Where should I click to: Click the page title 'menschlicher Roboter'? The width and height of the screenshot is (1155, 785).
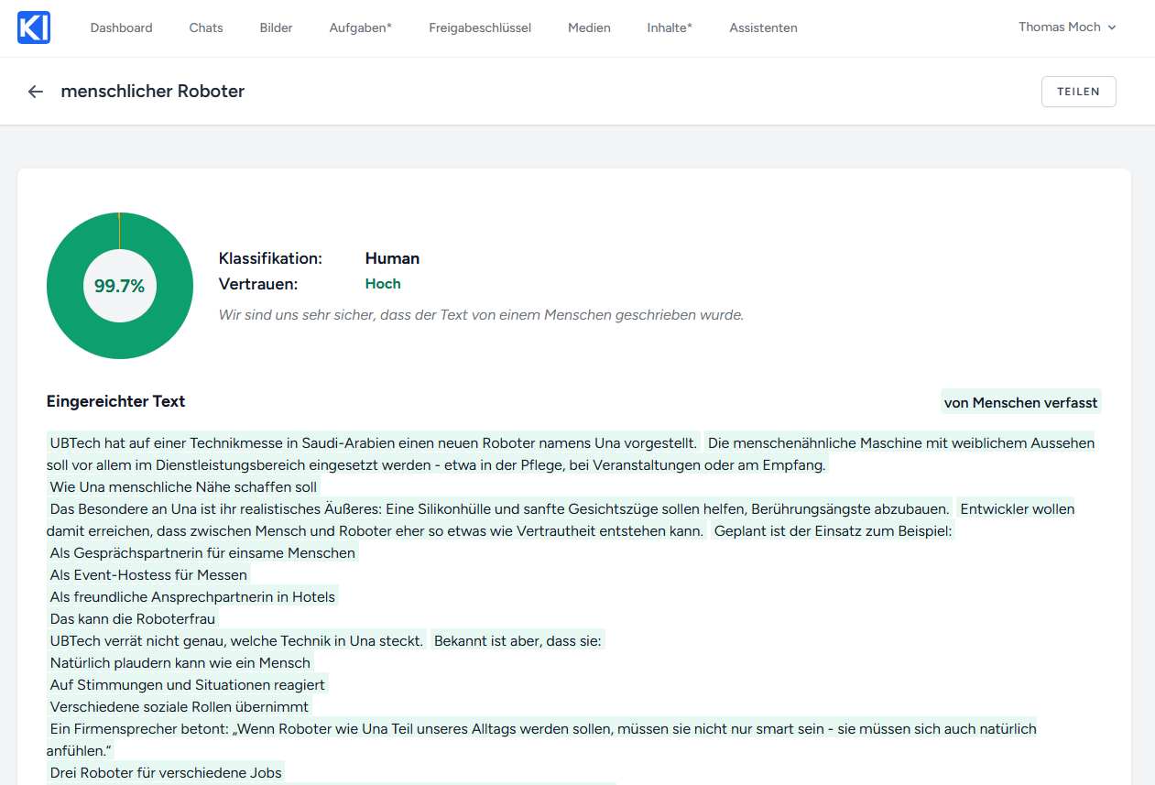[153, 92]
